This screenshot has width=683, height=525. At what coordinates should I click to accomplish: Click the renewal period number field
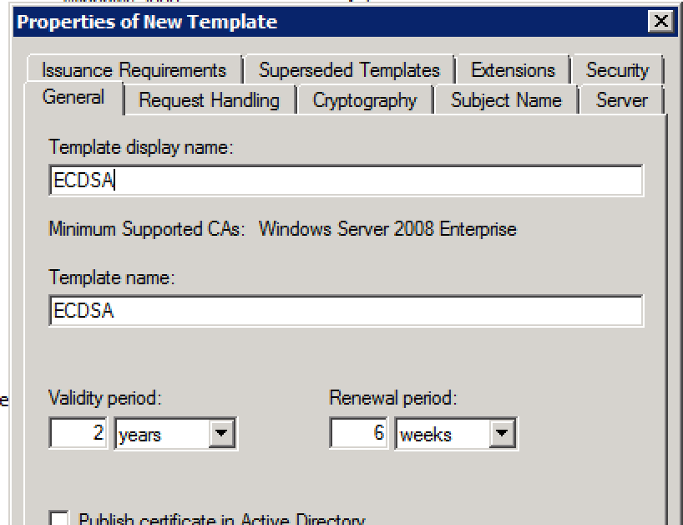359,434
